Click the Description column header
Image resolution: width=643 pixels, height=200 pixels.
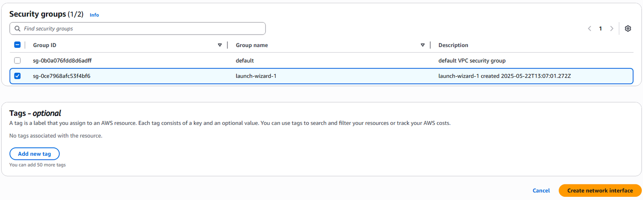tap(453, 45)
